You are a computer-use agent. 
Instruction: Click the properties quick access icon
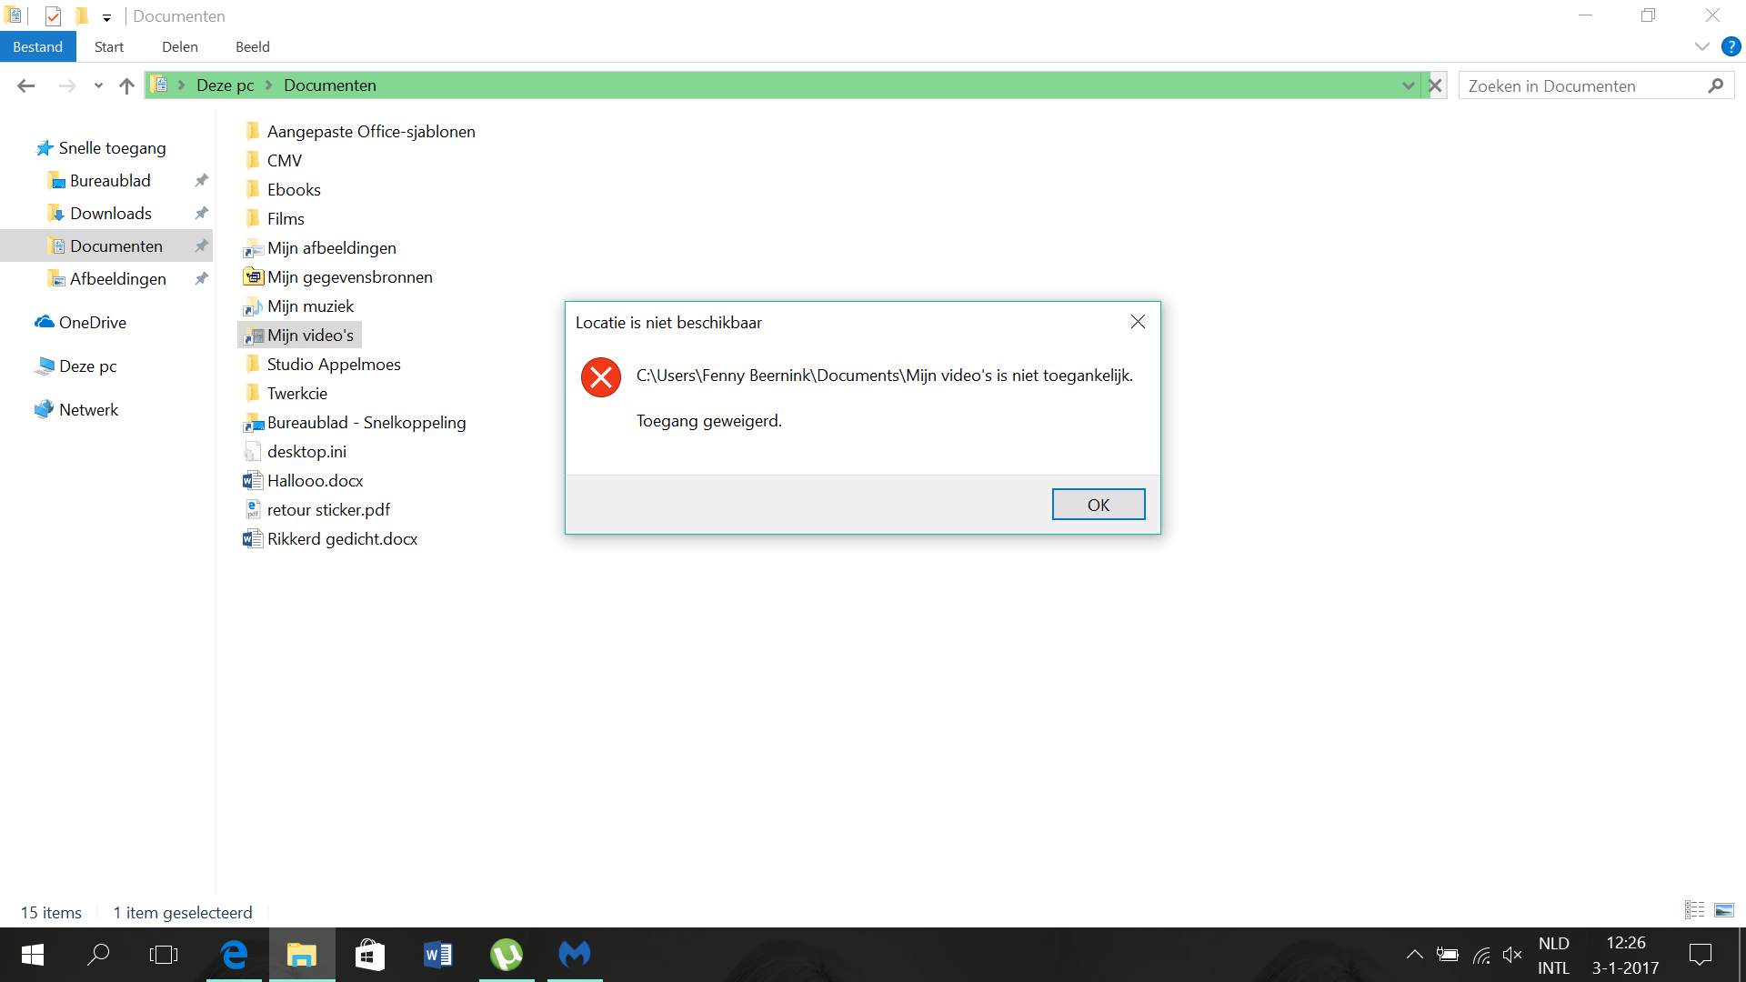coord(53,15)
